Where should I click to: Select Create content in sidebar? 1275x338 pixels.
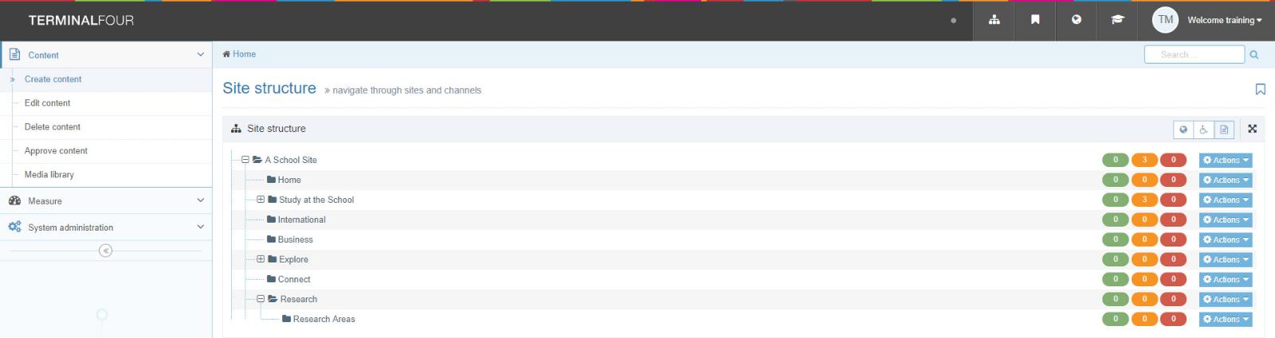pos(53,80)
